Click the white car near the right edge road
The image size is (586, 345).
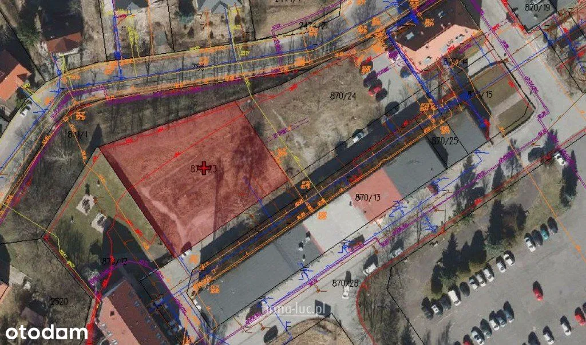560,158
